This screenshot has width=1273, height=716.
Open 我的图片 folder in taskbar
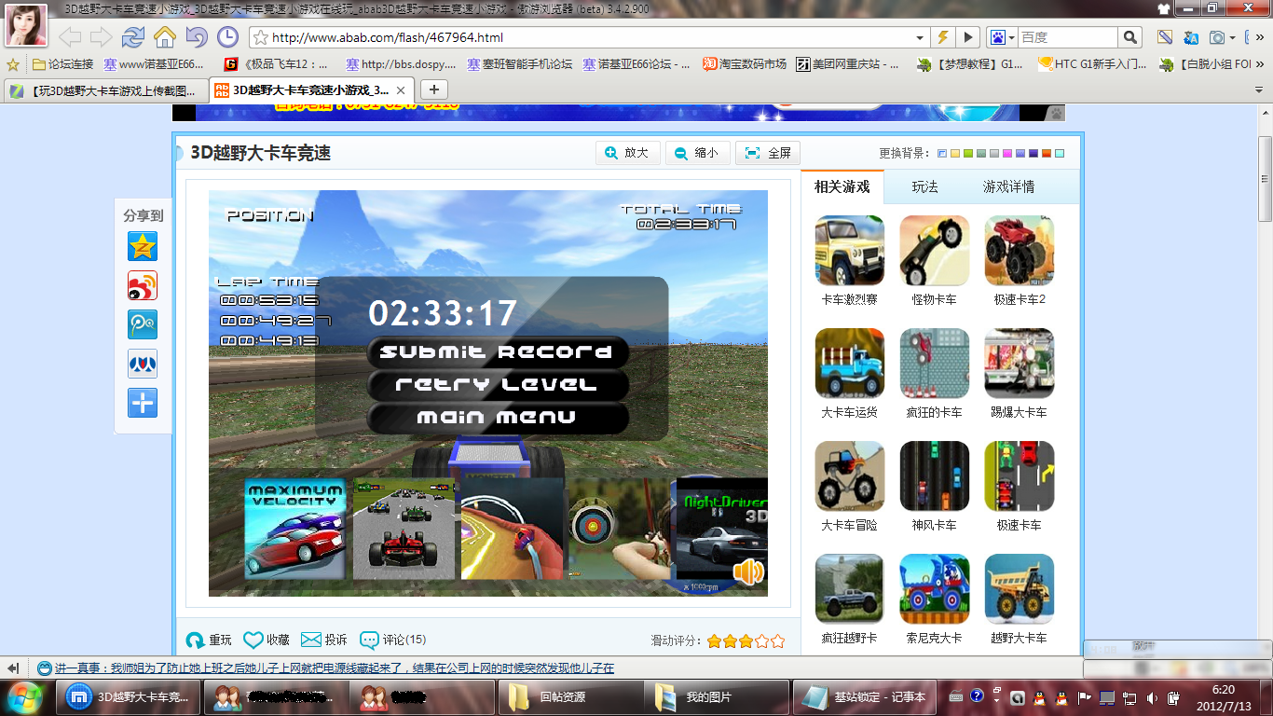pos(716,697)
